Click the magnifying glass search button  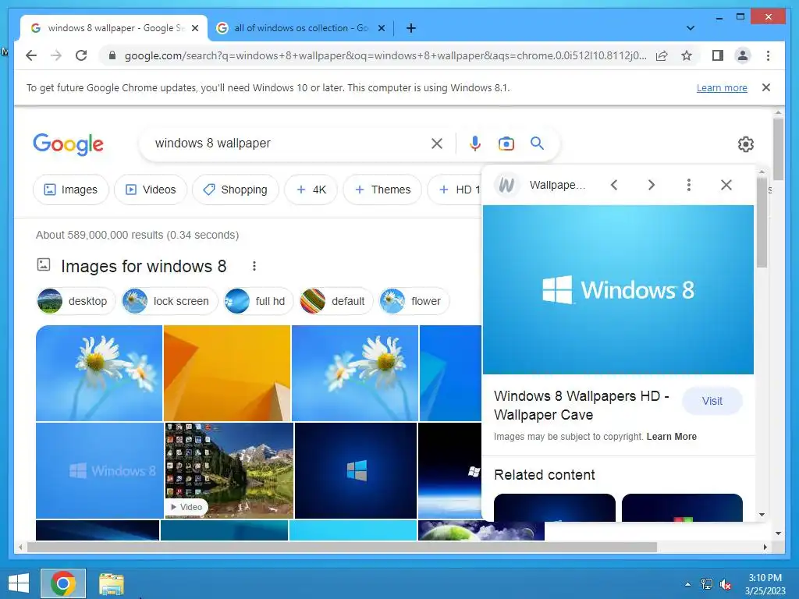pos(537,144)
